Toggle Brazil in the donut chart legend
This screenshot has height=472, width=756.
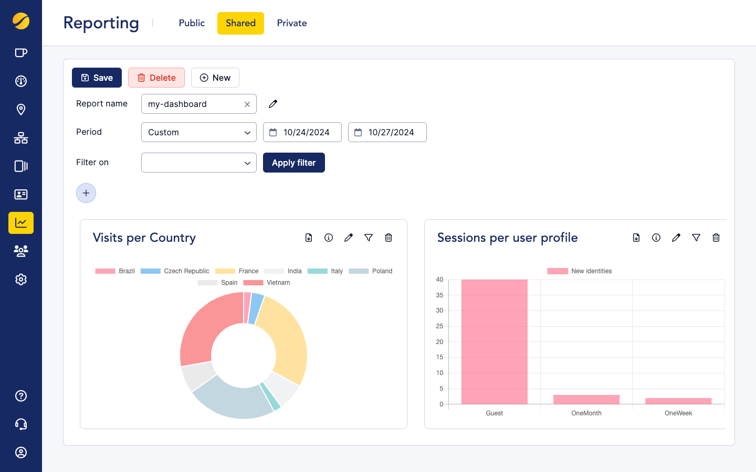[x=115, y=271]
